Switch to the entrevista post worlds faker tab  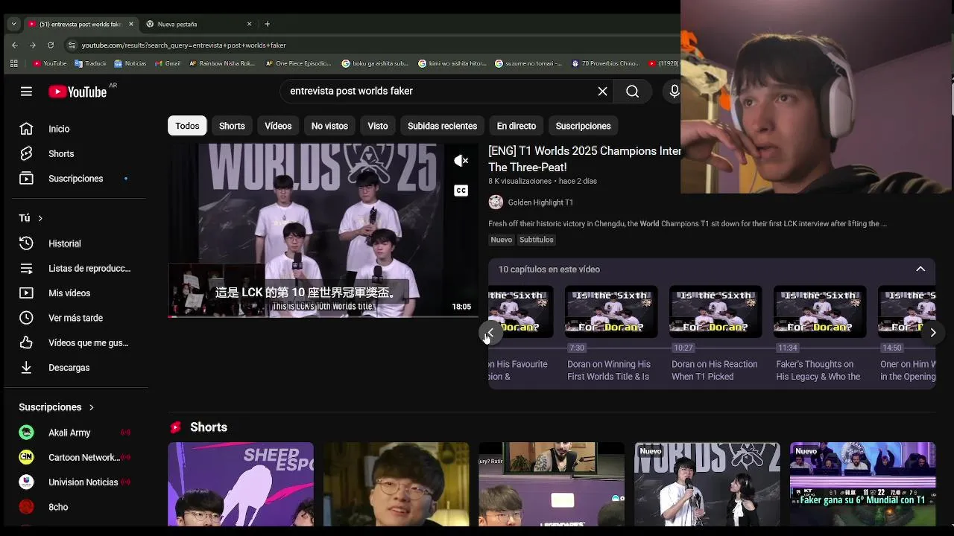tap(80, 24)
